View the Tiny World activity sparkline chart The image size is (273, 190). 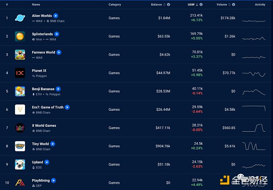click(x=254, y=146)
